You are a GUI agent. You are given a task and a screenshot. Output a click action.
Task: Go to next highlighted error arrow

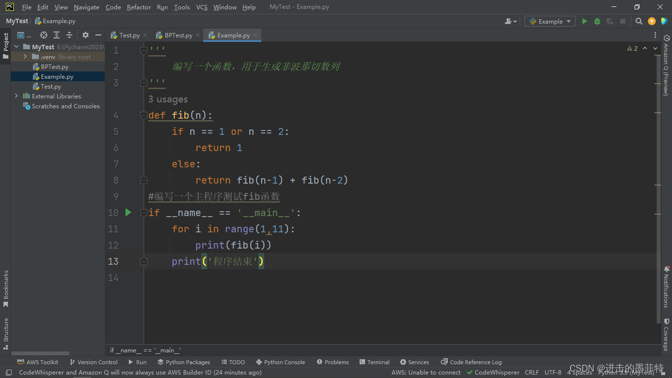[655, 48]
